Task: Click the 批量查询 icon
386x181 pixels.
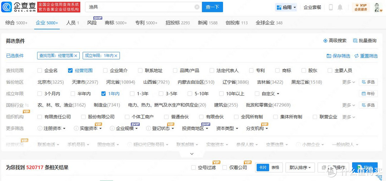Action: [355, 41]
